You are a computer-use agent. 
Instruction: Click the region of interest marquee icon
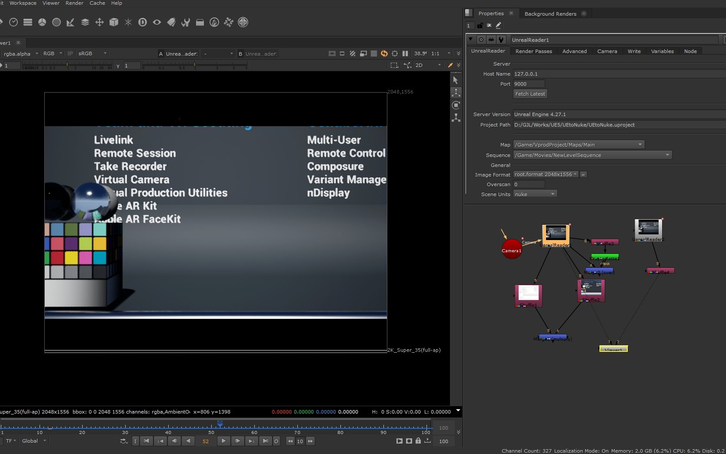pos(394,65)
